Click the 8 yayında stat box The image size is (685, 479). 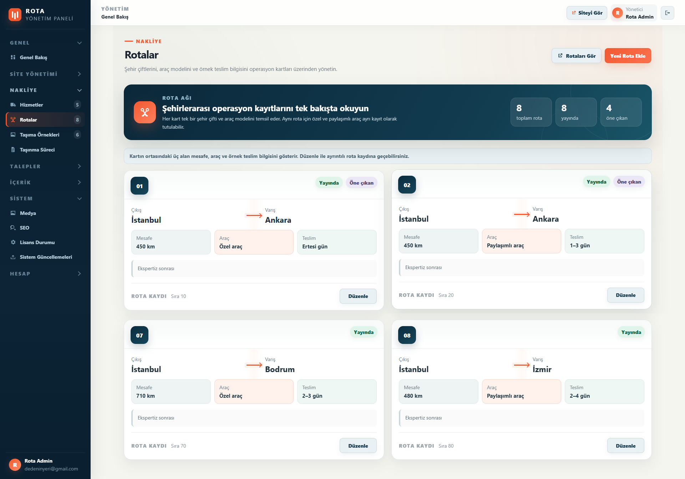coord(576,112)
